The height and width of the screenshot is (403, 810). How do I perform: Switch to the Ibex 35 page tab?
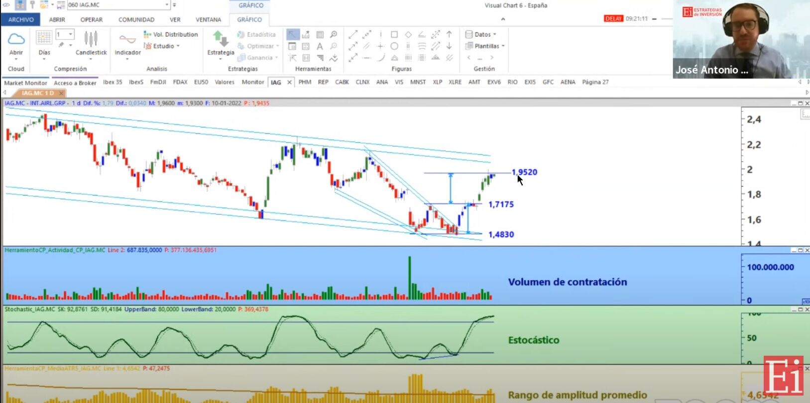click(113, 82)
